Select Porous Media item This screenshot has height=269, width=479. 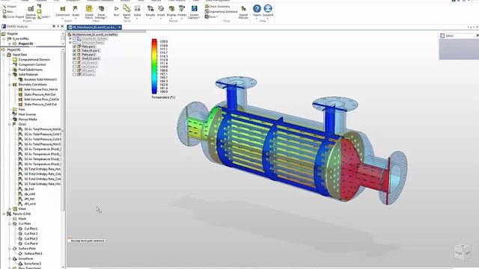coord(25,120)
